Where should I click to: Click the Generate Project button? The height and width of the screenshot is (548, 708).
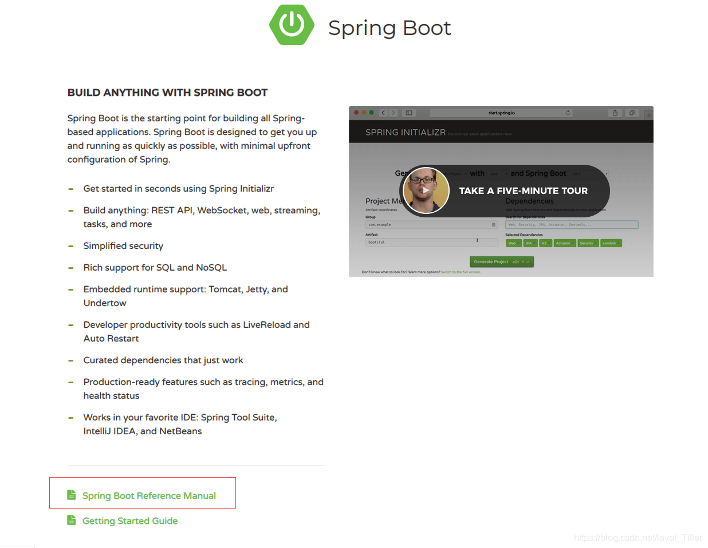pos(501,261)
